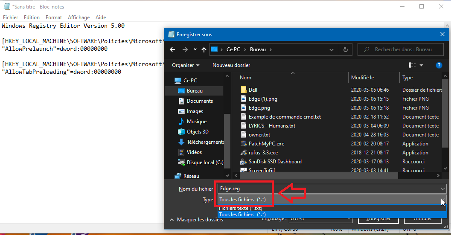
Task: Click the Back arrow in save dialog
Action: point(172,49)
